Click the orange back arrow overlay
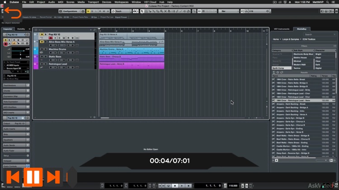339x190 pixels. (x=13, y=13)
